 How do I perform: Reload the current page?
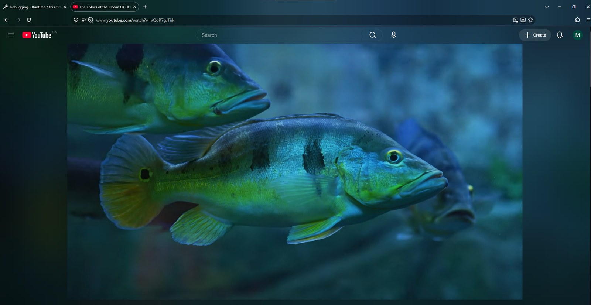(29, 20)
